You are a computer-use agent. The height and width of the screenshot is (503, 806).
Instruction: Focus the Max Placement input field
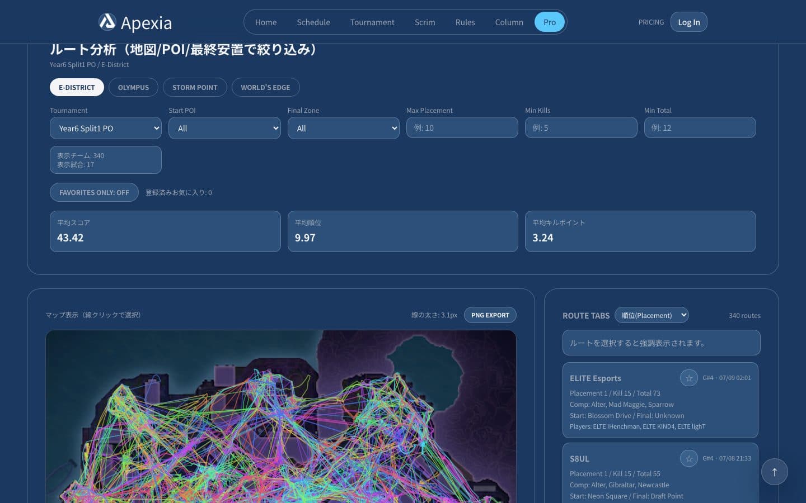[x=462, y=127]
